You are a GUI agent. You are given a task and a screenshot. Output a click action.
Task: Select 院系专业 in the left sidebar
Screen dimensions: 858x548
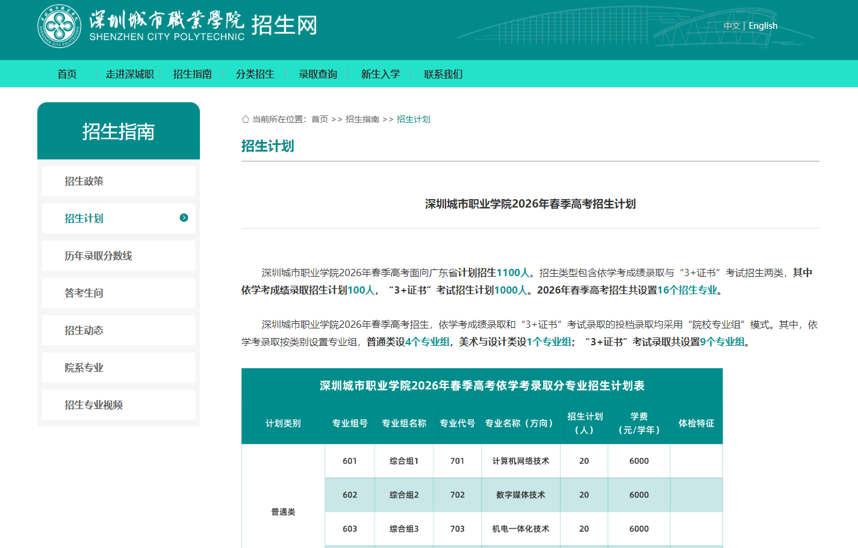pos(84,368)
